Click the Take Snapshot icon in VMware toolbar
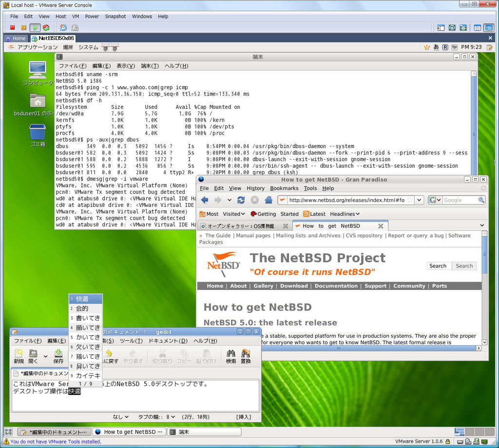Image resolution: width=499 pixels, height=448 pixels. tap(63, 28)
